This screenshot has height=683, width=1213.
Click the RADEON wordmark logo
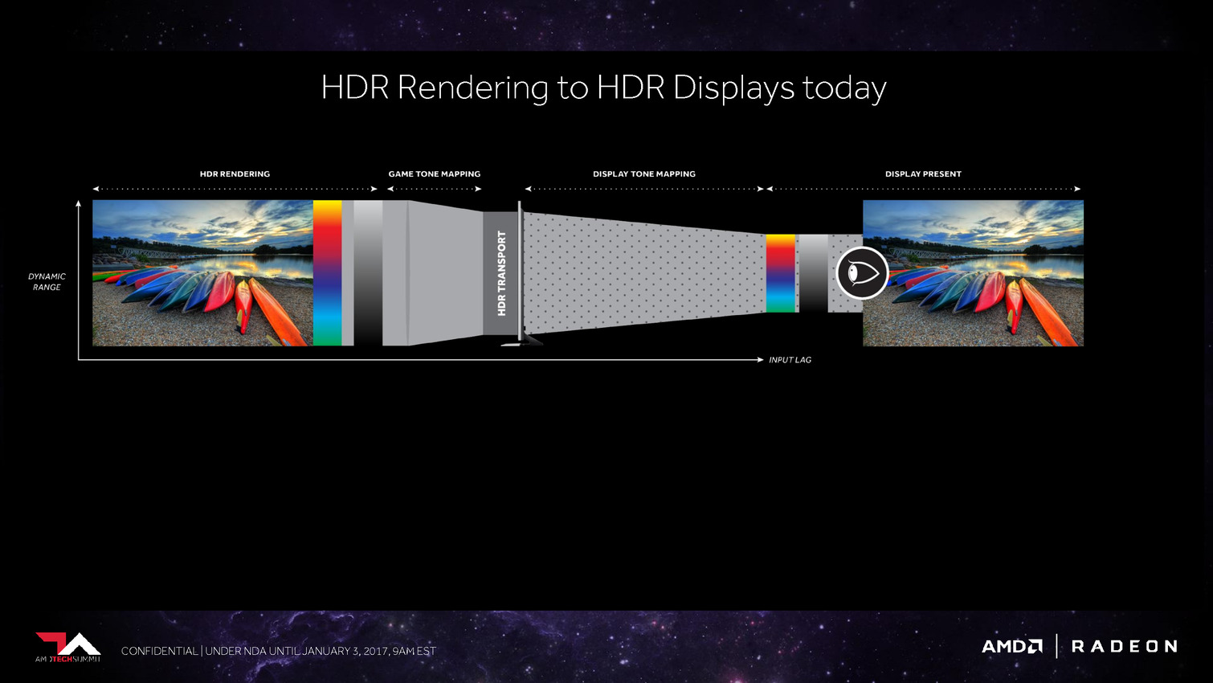click(x=1124, y=646)
